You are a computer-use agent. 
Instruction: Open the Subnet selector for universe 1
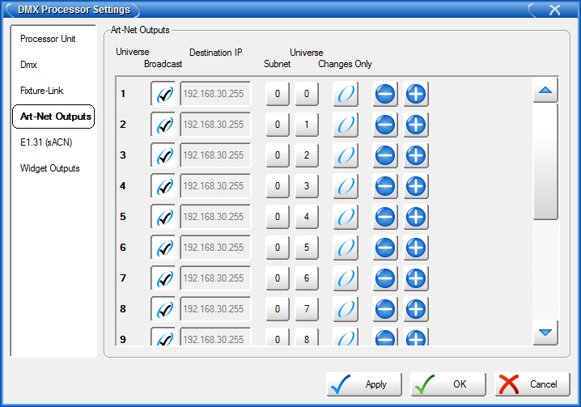click(277, 94)
